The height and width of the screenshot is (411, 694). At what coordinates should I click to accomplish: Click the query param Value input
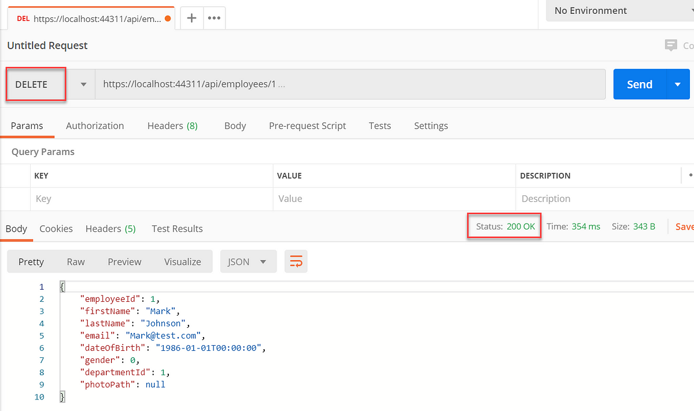pos(394,199)
